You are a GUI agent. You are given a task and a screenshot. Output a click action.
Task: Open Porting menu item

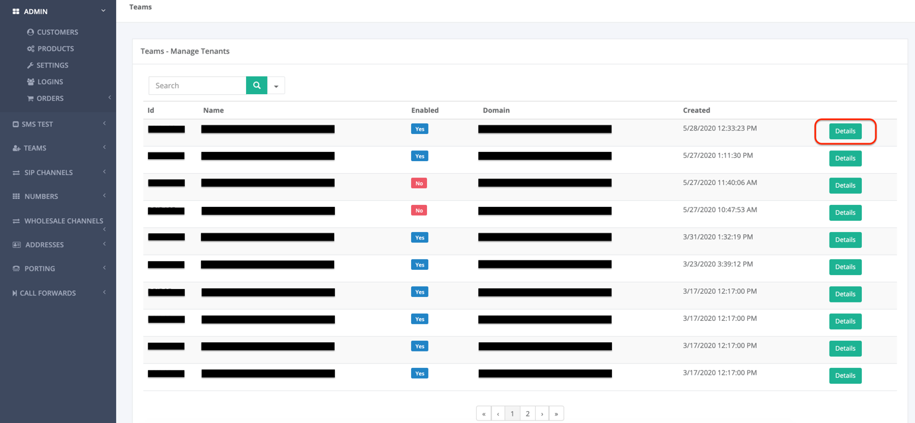click(x=40, y=269)
